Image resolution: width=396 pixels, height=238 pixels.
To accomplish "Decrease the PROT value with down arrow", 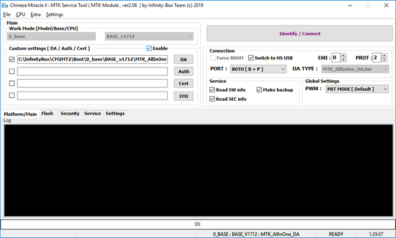I will 384,60.
